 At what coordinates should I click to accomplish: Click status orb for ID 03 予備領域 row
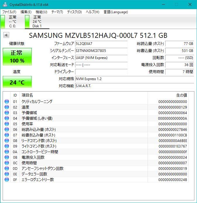pos(7,113)
